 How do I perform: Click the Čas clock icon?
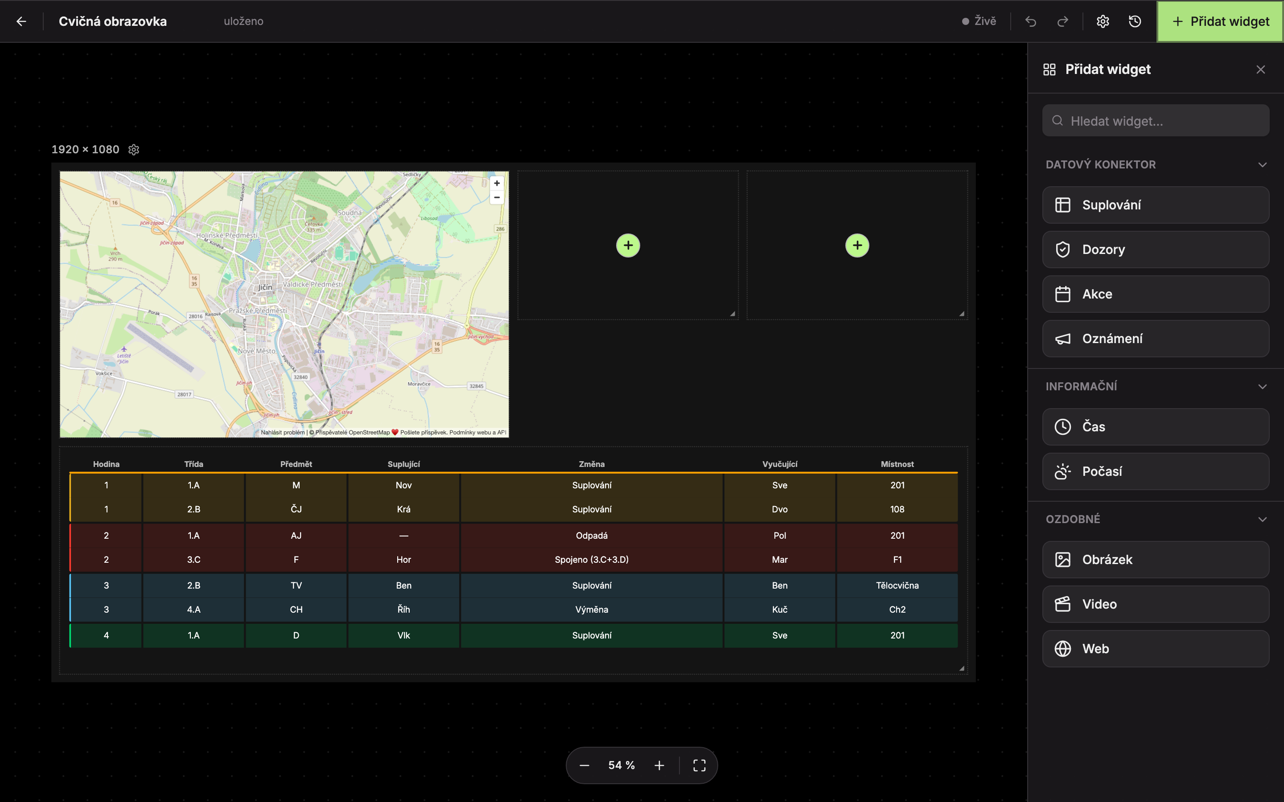pos(1063,426)
